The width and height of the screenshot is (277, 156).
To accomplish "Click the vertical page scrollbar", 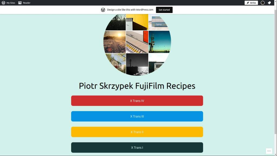I will pyautogui.click(x=275, y=71).
